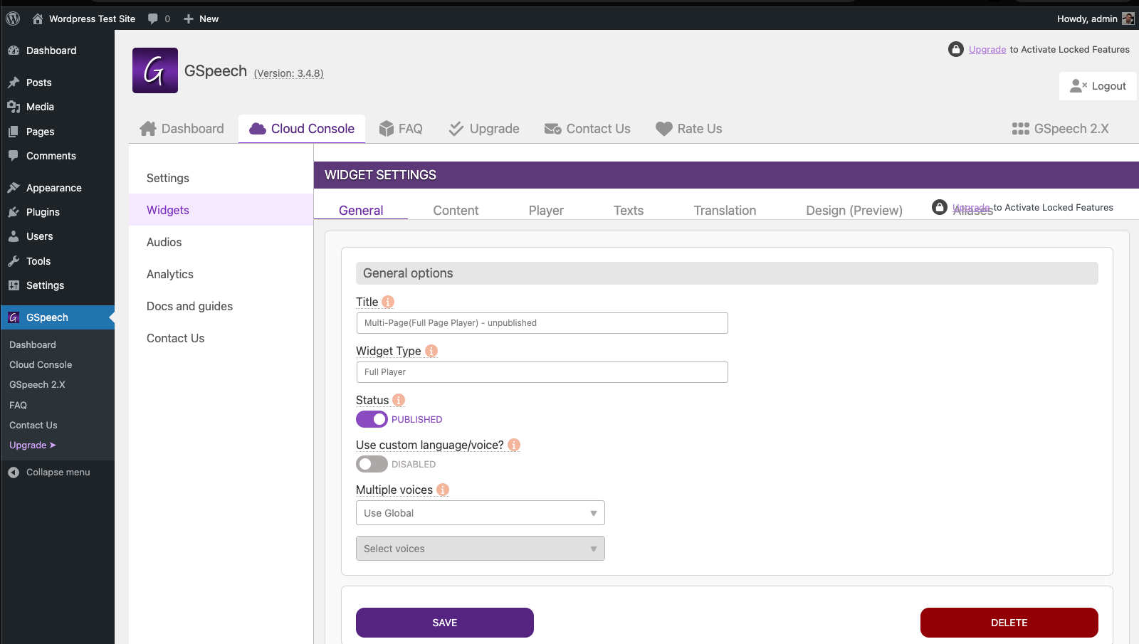Screen dimensions: 1139x644
Task: Open the plugin Dashboard tab with house icon
Action: point(182,129)
